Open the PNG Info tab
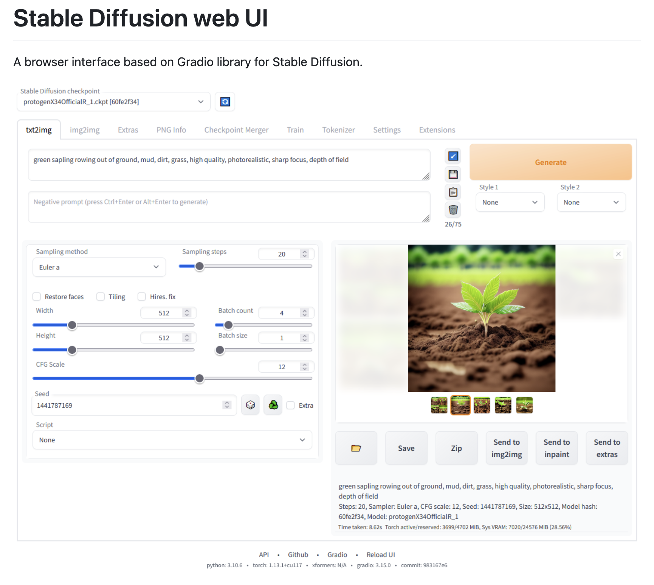This screenshot has width=654, height=585. (171, 130)
